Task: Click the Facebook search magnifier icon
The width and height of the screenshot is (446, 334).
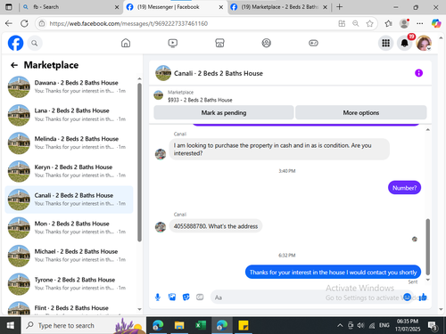Action: (35, 43)
